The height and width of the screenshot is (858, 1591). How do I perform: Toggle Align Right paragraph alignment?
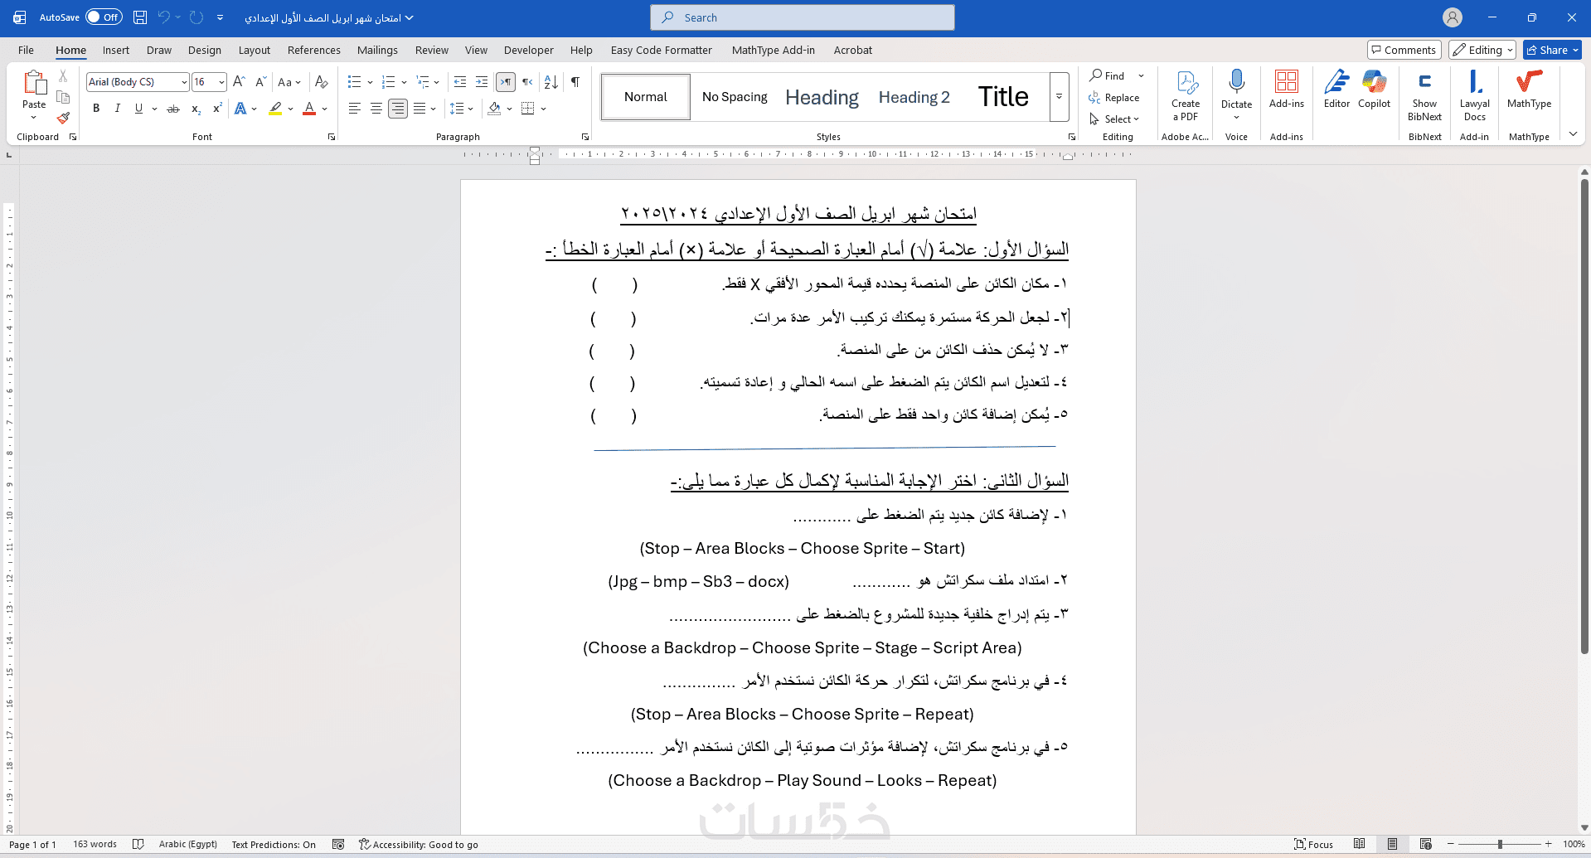[x=398, y=109]
